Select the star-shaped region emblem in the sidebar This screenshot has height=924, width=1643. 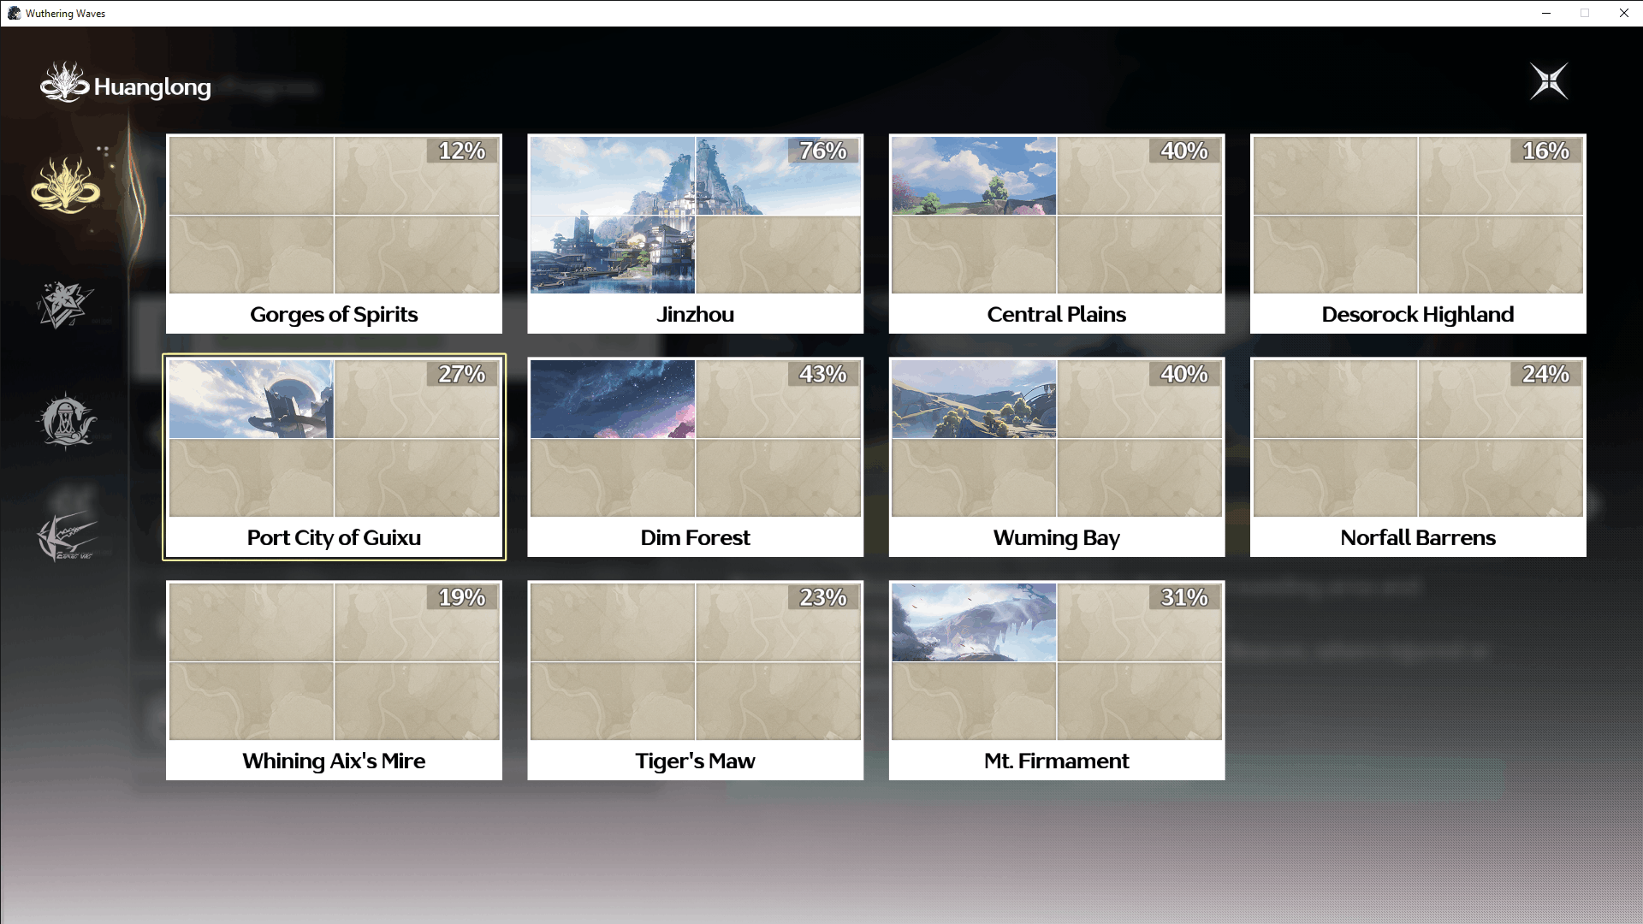(x=65, y=305)
